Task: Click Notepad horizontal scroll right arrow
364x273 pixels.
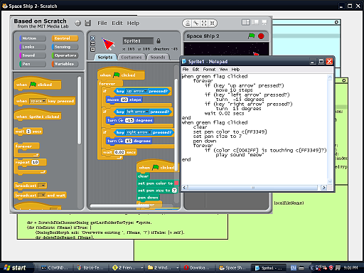Action: point(323,188)
